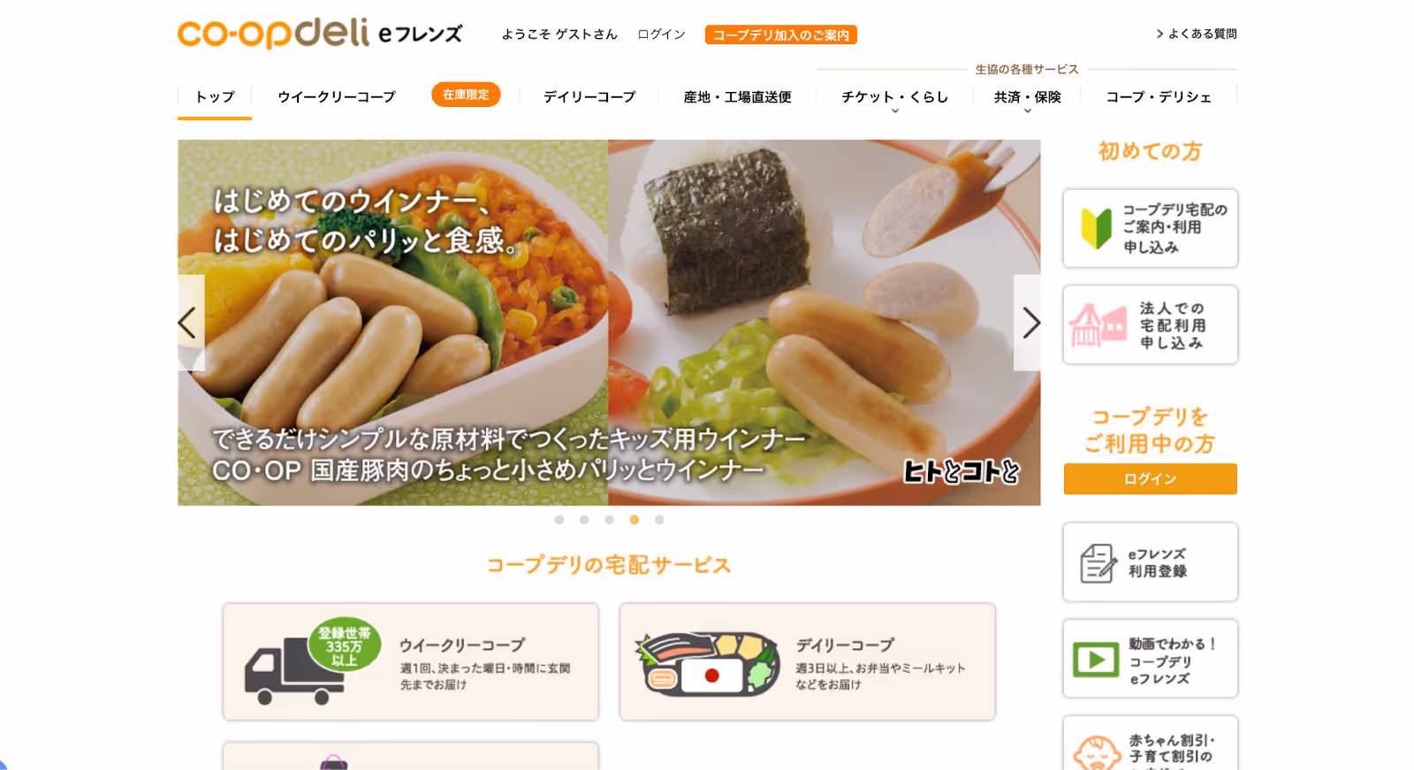Show the next carousel slide
The width and height of the screenshot is (1414, 770).
[x=1028, y=323]
